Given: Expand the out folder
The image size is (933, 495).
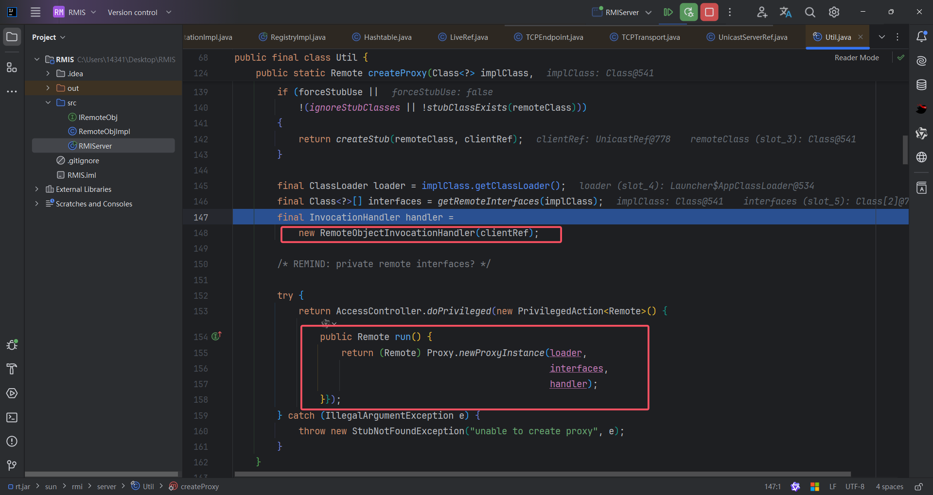Looking at the screenshot, I should [48, 88].
